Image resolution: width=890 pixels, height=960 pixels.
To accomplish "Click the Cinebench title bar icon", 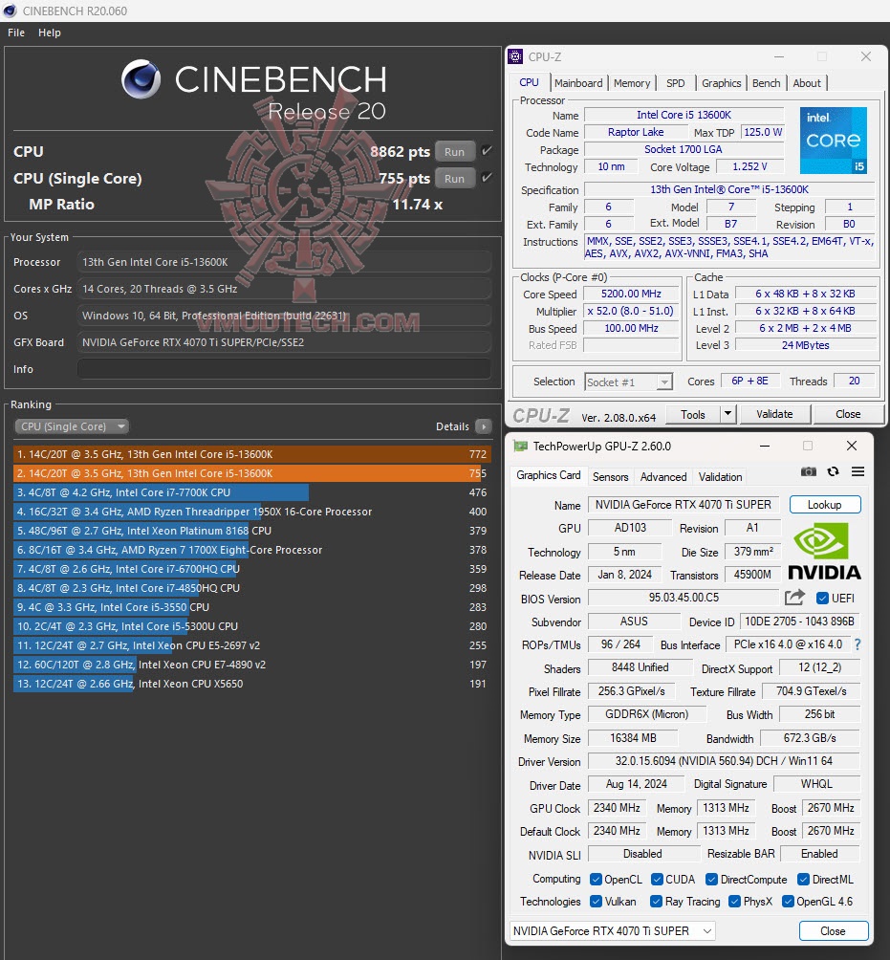I will tap(10, 11).
